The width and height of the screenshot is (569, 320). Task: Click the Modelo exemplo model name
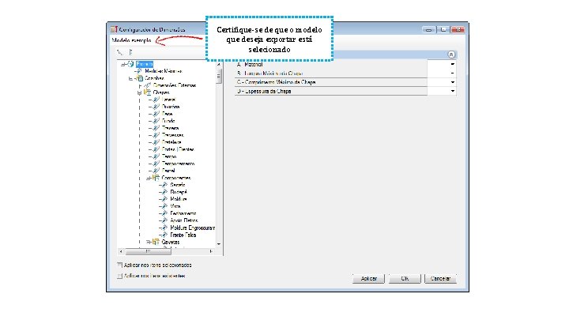[131, 40]
